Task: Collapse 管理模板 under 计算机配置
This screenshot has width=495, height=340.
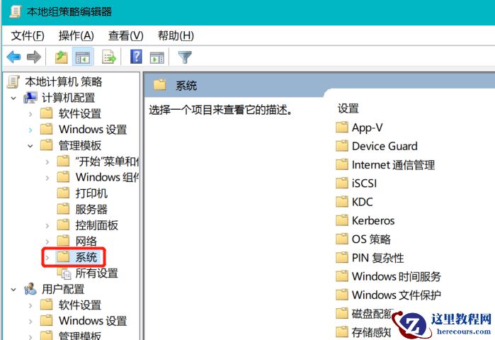Action: [30, 146]
